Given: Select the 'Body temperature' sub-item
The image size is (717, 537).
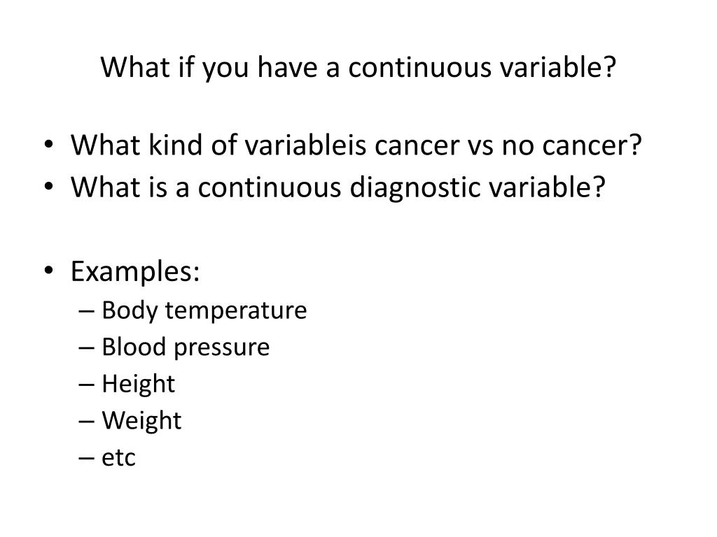Looking at the screenshot, I should point(204,310).
